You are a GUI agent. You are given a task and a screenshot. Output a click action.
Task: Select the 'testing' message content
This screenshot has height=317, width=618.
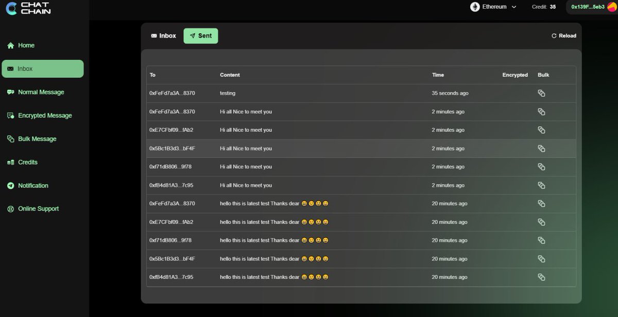[228, 94]
